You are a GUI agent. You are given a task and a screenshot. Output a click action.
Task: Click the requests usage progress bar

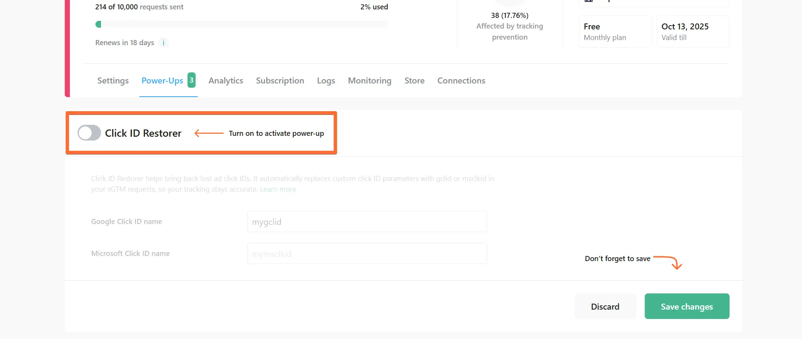tap(242, 24)
